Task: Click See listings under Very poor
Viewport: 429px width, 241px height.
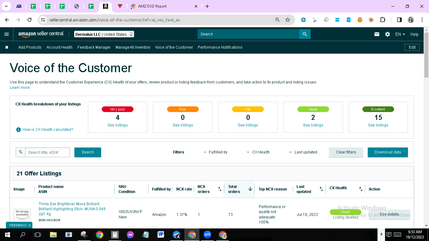Action: tap(117, 125)
